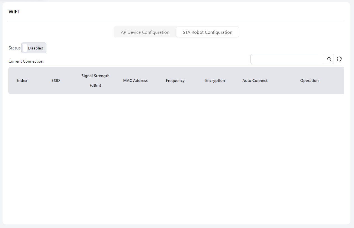Focus the WiFi search input field
The width and height of the screenshot is (354, 228).
tap(287, 59)
